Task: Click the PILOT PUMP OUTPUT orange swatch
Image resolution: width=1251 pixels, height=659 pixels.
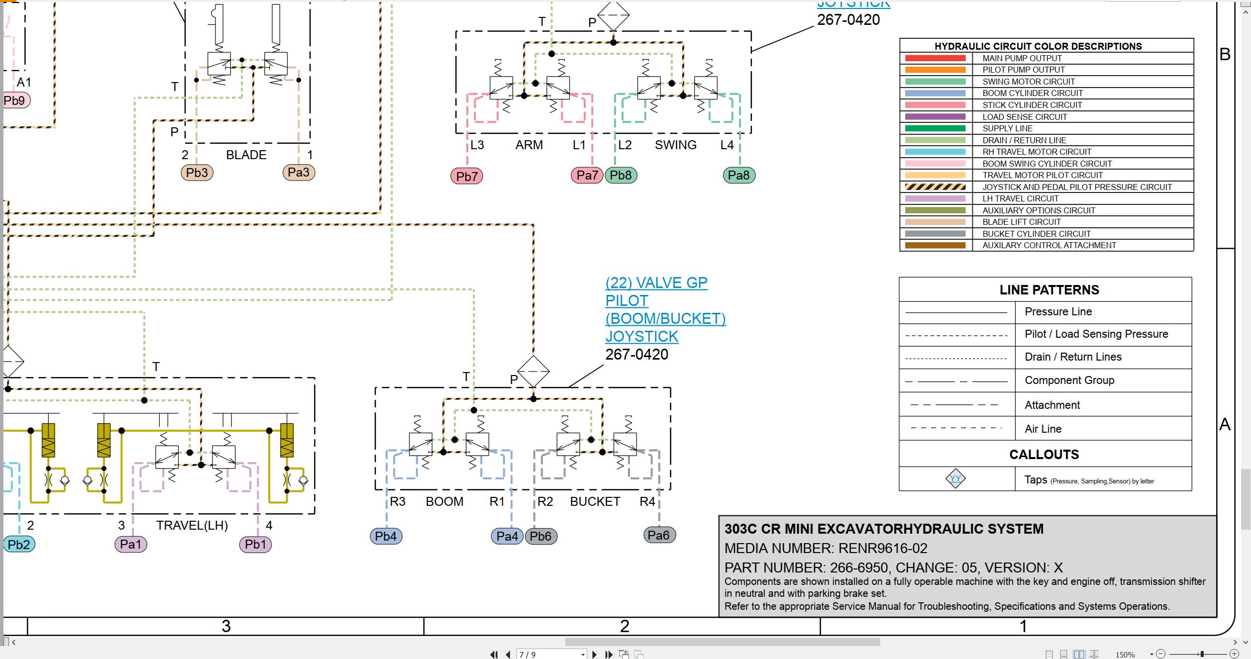Action: 935,70
